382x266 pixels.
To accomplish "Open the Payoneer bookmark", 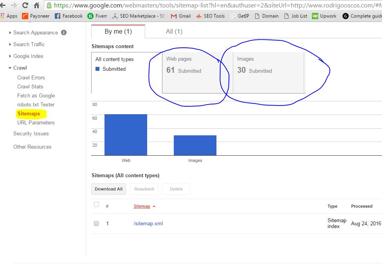I will click(x=36, y=16).
